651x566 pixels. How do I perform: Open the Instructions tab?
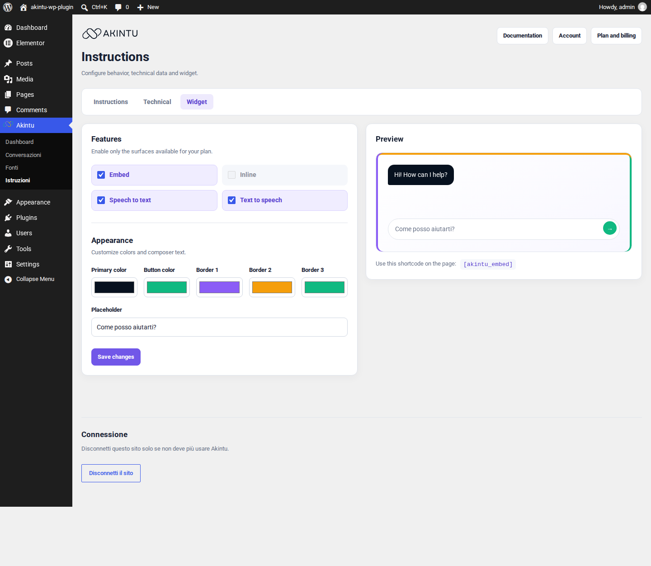[111, 102]
